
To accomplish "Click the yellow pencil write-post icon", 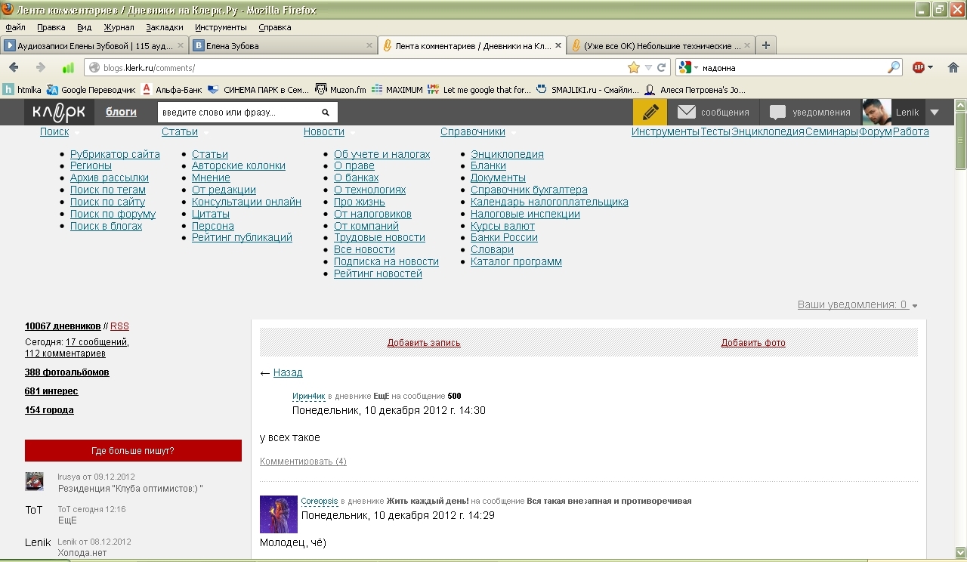I will [650, 113].
